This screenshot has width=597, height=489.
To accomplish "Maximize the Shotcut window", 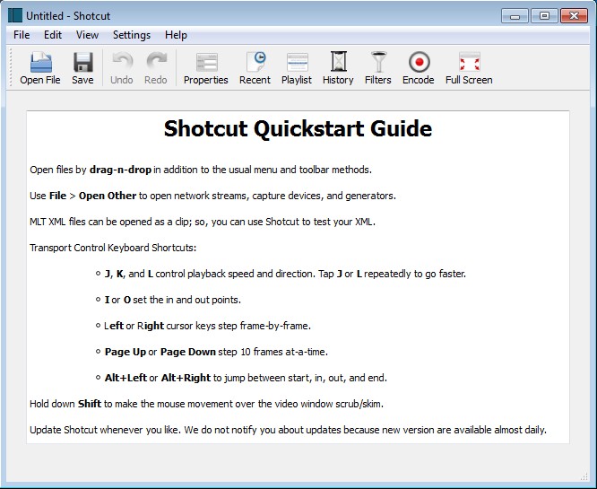I will click(543, 15).
